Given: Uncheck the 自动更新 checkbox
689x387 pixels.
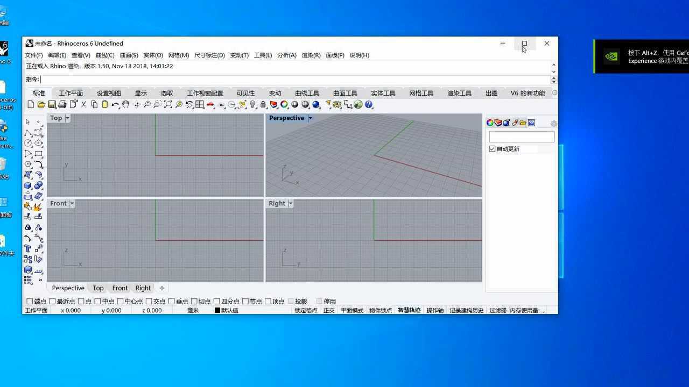Looking at the screenshot, I should pyautogui.click(x=492, y=149).
